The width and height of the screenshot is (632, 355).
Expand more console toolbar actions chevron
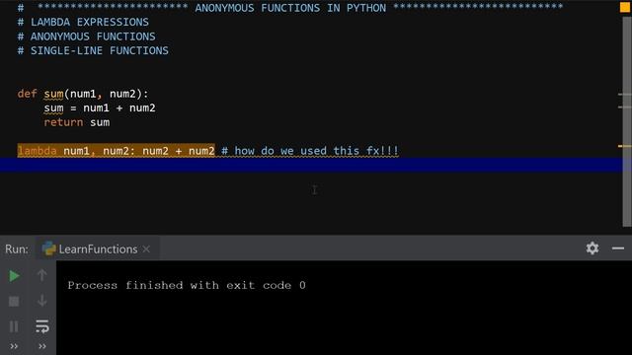(41, 346)
